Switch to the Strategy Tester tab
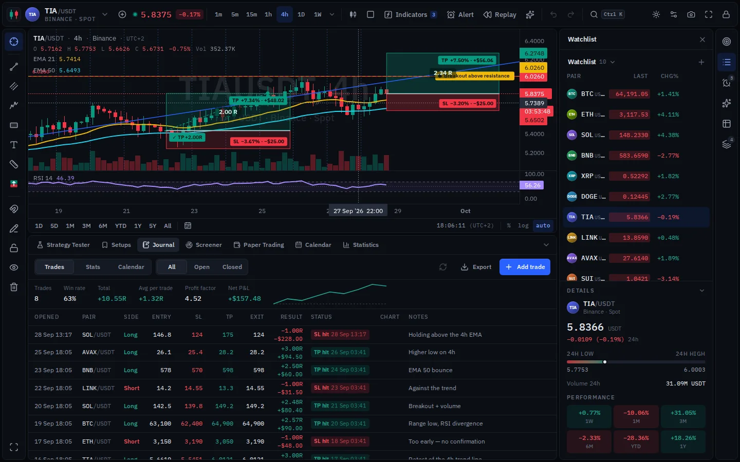This screenshot has width=740, height=462. [63, 245]
